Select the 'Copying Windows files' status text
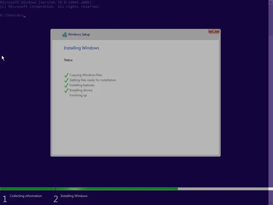Image resolution: width=273 pixels, height=205 pixels. pos(86,75)
